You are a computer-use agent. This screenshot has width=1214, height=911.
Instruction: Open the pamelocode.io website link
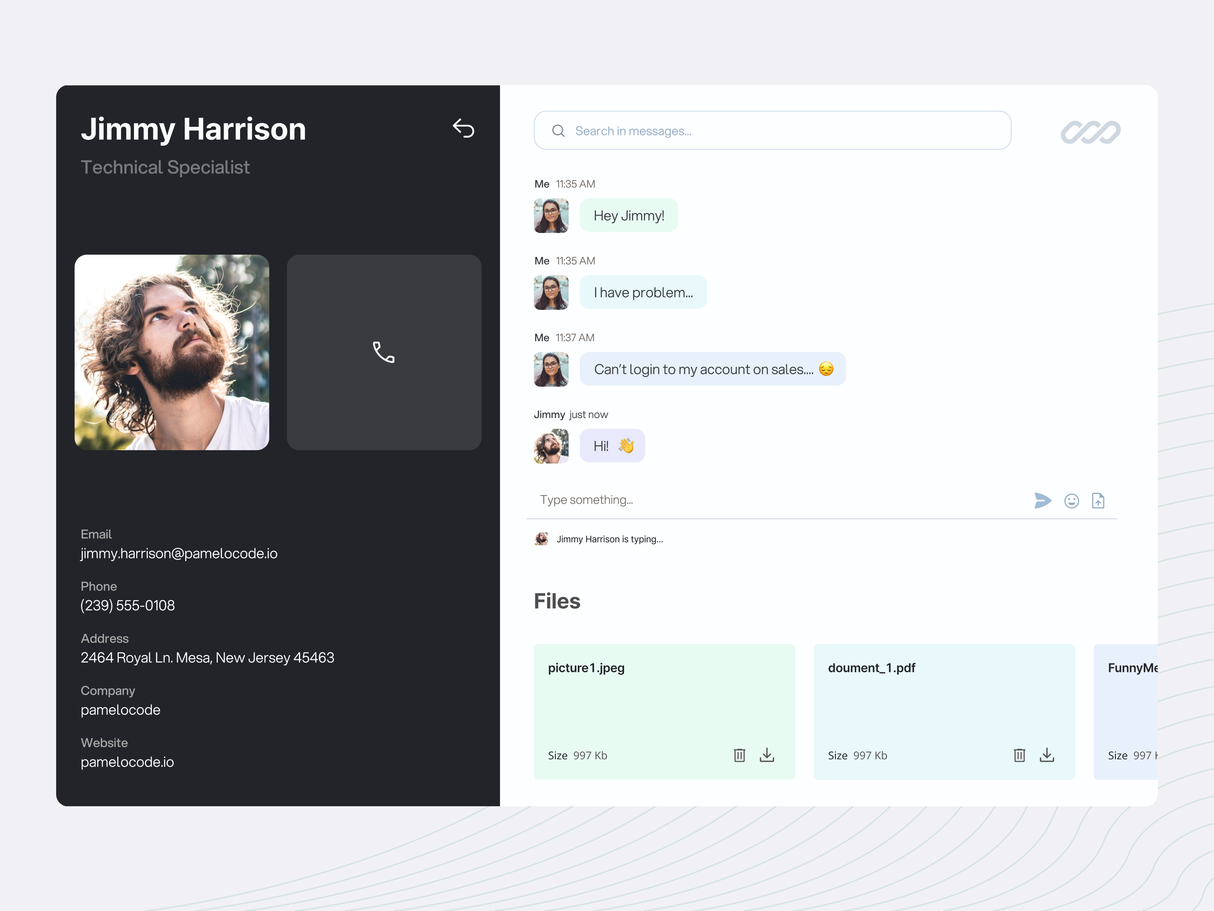pyautogui.click(x=127, y=762)
